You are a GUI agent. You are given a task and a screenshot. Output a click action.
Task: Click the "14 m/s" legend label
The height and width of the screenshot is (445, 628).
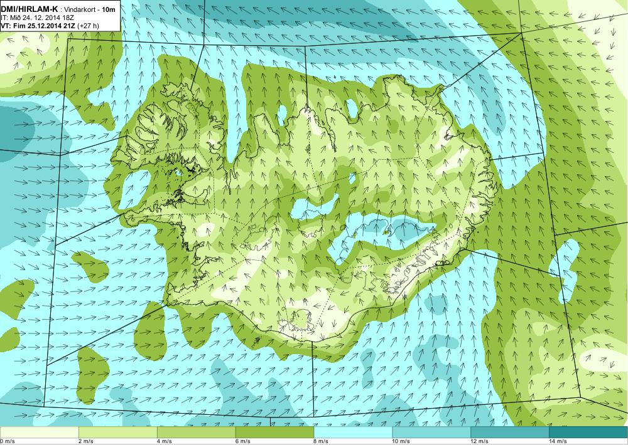558,441
